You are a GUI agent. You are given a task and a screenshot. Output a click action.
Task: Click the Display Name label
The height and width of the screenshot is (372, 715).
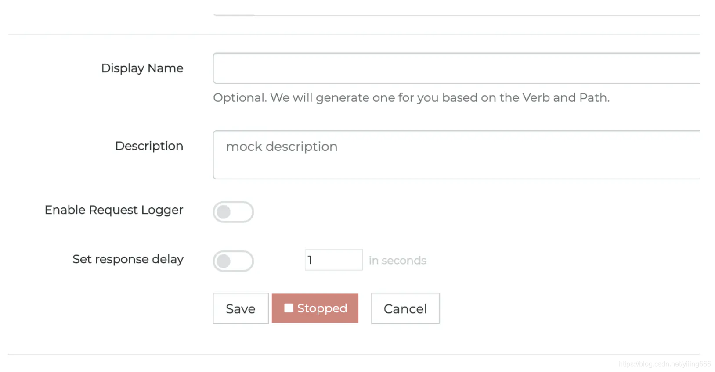[x=142, y=68]
